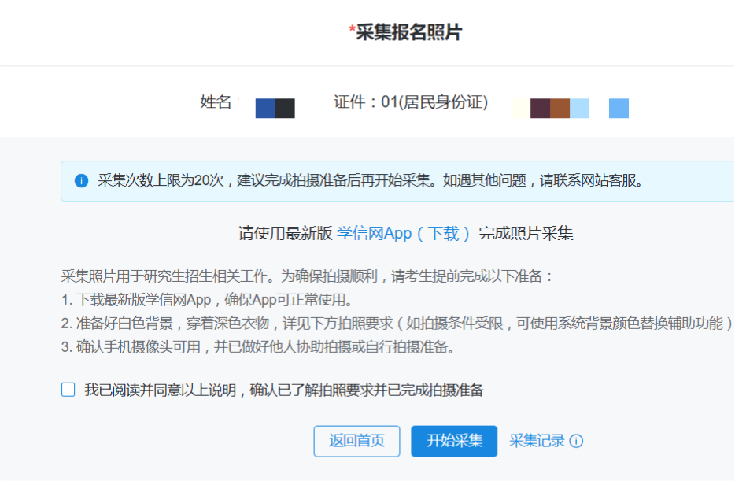735x492 pixels.
Task: Click the 采集报名照片 heading
Action: [x=406, y=32]
